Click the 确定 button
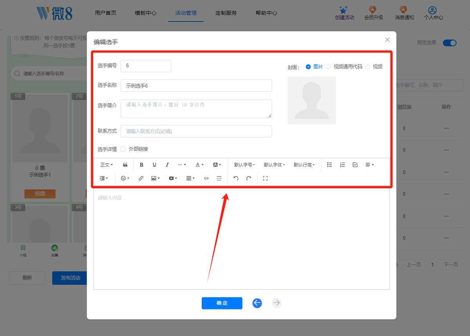The width and height of the screenshot is (470, 336). (x=222, y=303)
